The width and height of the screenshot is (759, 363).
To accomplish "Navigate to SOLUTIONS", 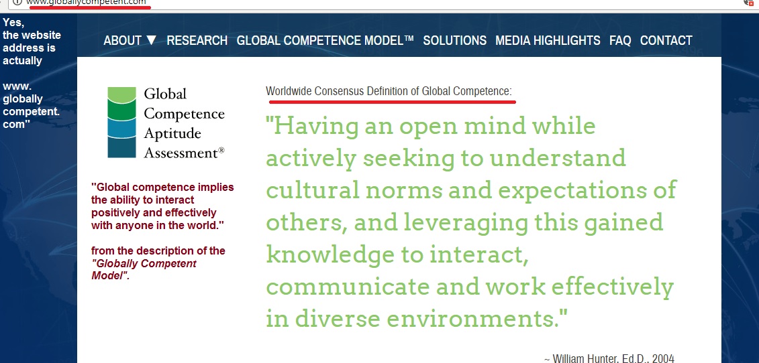I will tap(454, 41).
